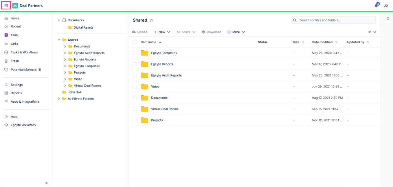Click the Projects folder icon in list
This screenshot has height=187, width=393.
tap(145, 120)
